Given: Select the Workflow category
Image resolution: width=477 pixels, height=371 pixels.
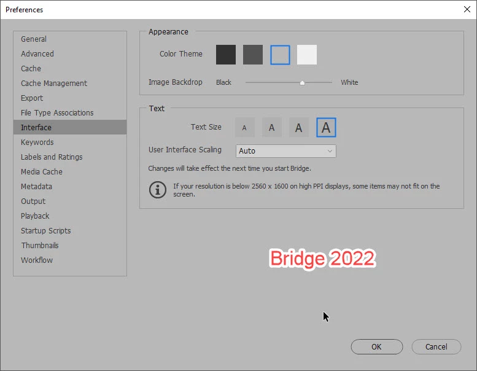Looking at the screenshot, I should 70,260.
